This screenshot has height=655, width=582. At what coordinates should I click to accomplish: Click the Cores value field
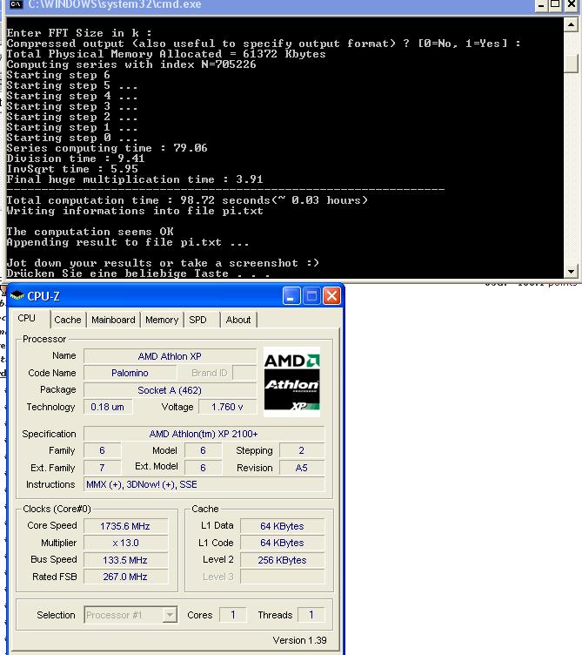[x=233, y=615]
